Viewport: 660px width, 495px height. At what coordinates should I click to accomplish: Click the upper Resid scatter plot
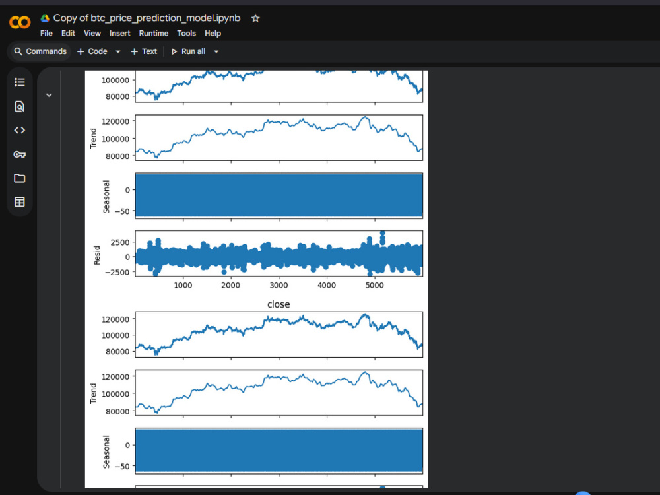pyautogui.click(x=279, y=253)
